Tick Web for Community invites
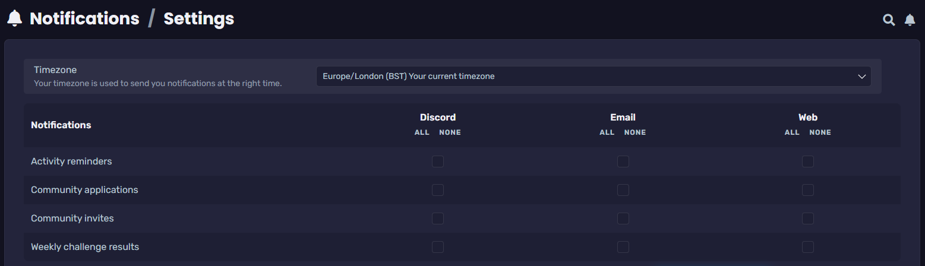The height and width of the screenshot is (266, 925). pyautogui.click(x=808, y=218)
